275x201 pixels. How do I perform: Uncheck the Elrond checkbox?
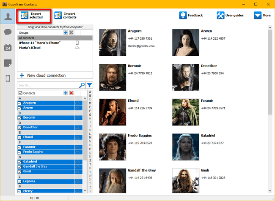(x=19, y=137)
